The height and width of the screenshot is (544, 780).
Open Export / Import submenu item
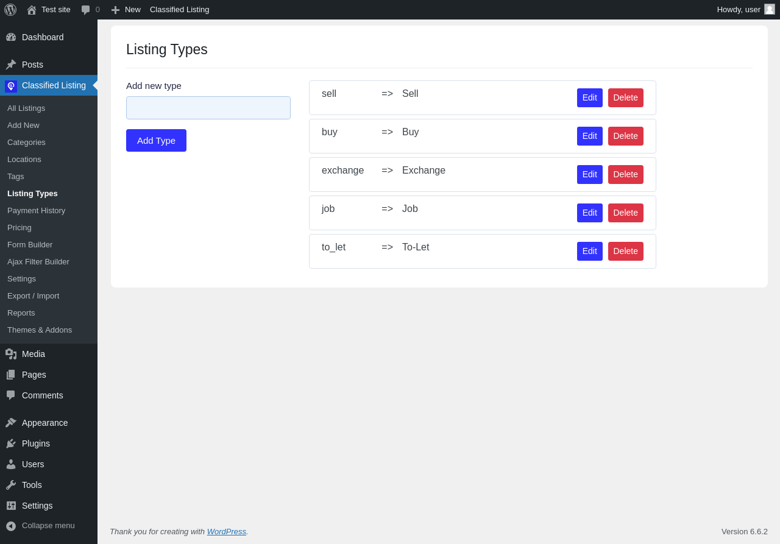33,295
